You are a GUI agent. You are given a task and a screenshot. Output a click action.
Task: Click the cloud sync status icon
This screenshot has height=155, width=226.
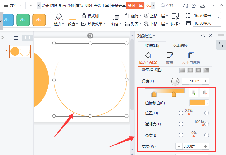tap(185, 6)
